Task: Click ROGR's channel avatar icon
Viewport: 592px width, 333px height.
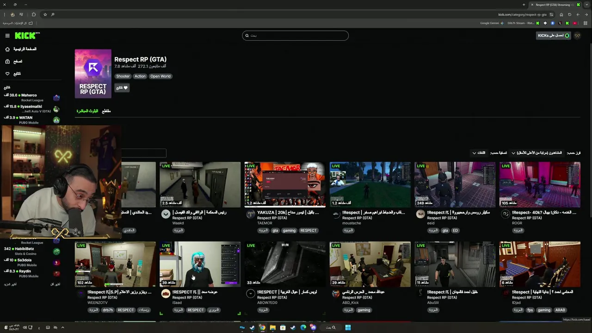Action: [x=506, y=214]
